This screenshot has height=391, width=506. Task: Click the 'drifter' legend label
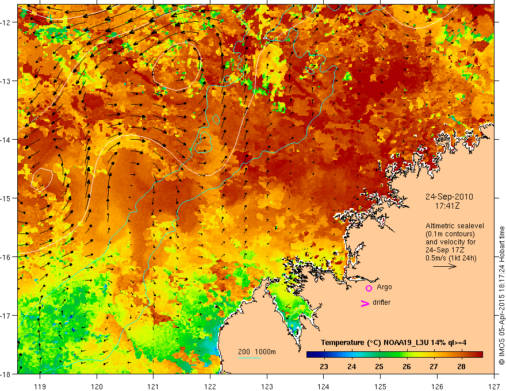(x=381, y=302)
